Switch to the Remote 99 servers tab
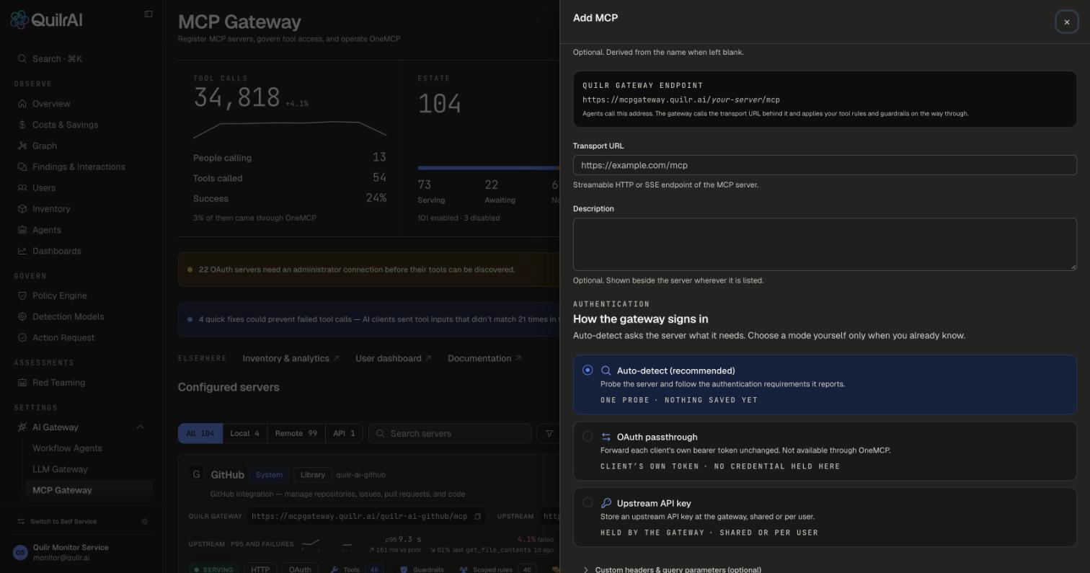Viewport: 1090px width, 573px height. (296, 433)
